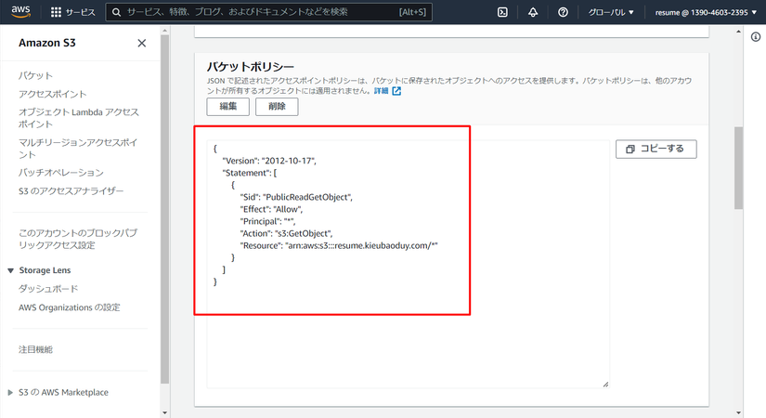Image resolution: width=766 pixels, height=418 pixels.
Task: Click the Amazon S3 sidebar title
Action: [x=47, y=43]
